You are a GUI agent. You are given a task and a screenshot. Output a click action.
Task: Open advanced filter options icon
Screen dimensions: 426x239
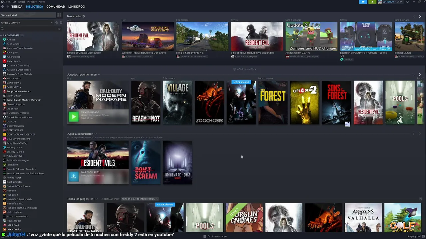coord(59,29)
